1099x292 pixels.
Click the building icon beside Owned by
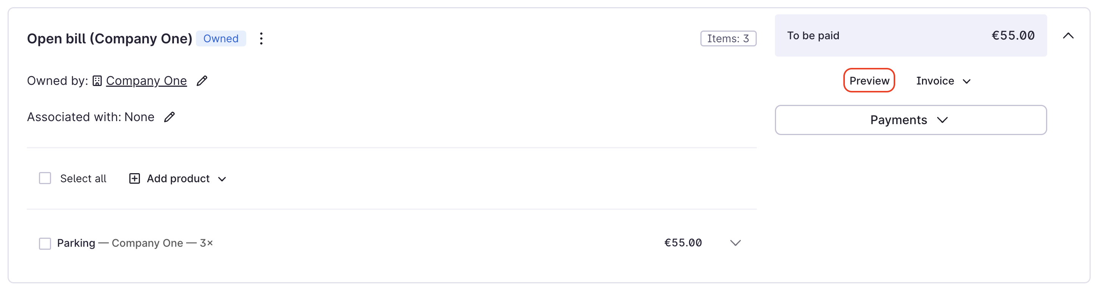coord(97,81)
